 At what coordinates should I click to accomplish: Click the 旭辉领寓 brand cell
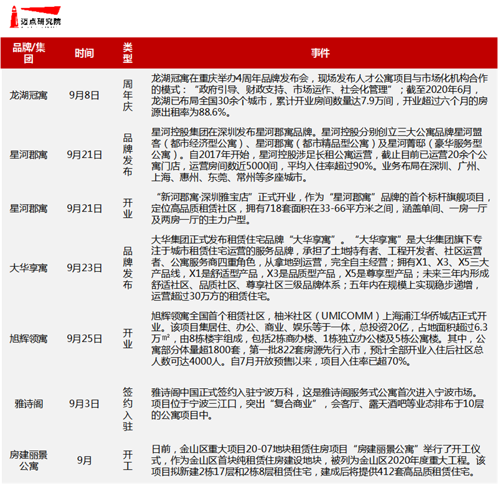pyautogui.click(x=28, y=338)
